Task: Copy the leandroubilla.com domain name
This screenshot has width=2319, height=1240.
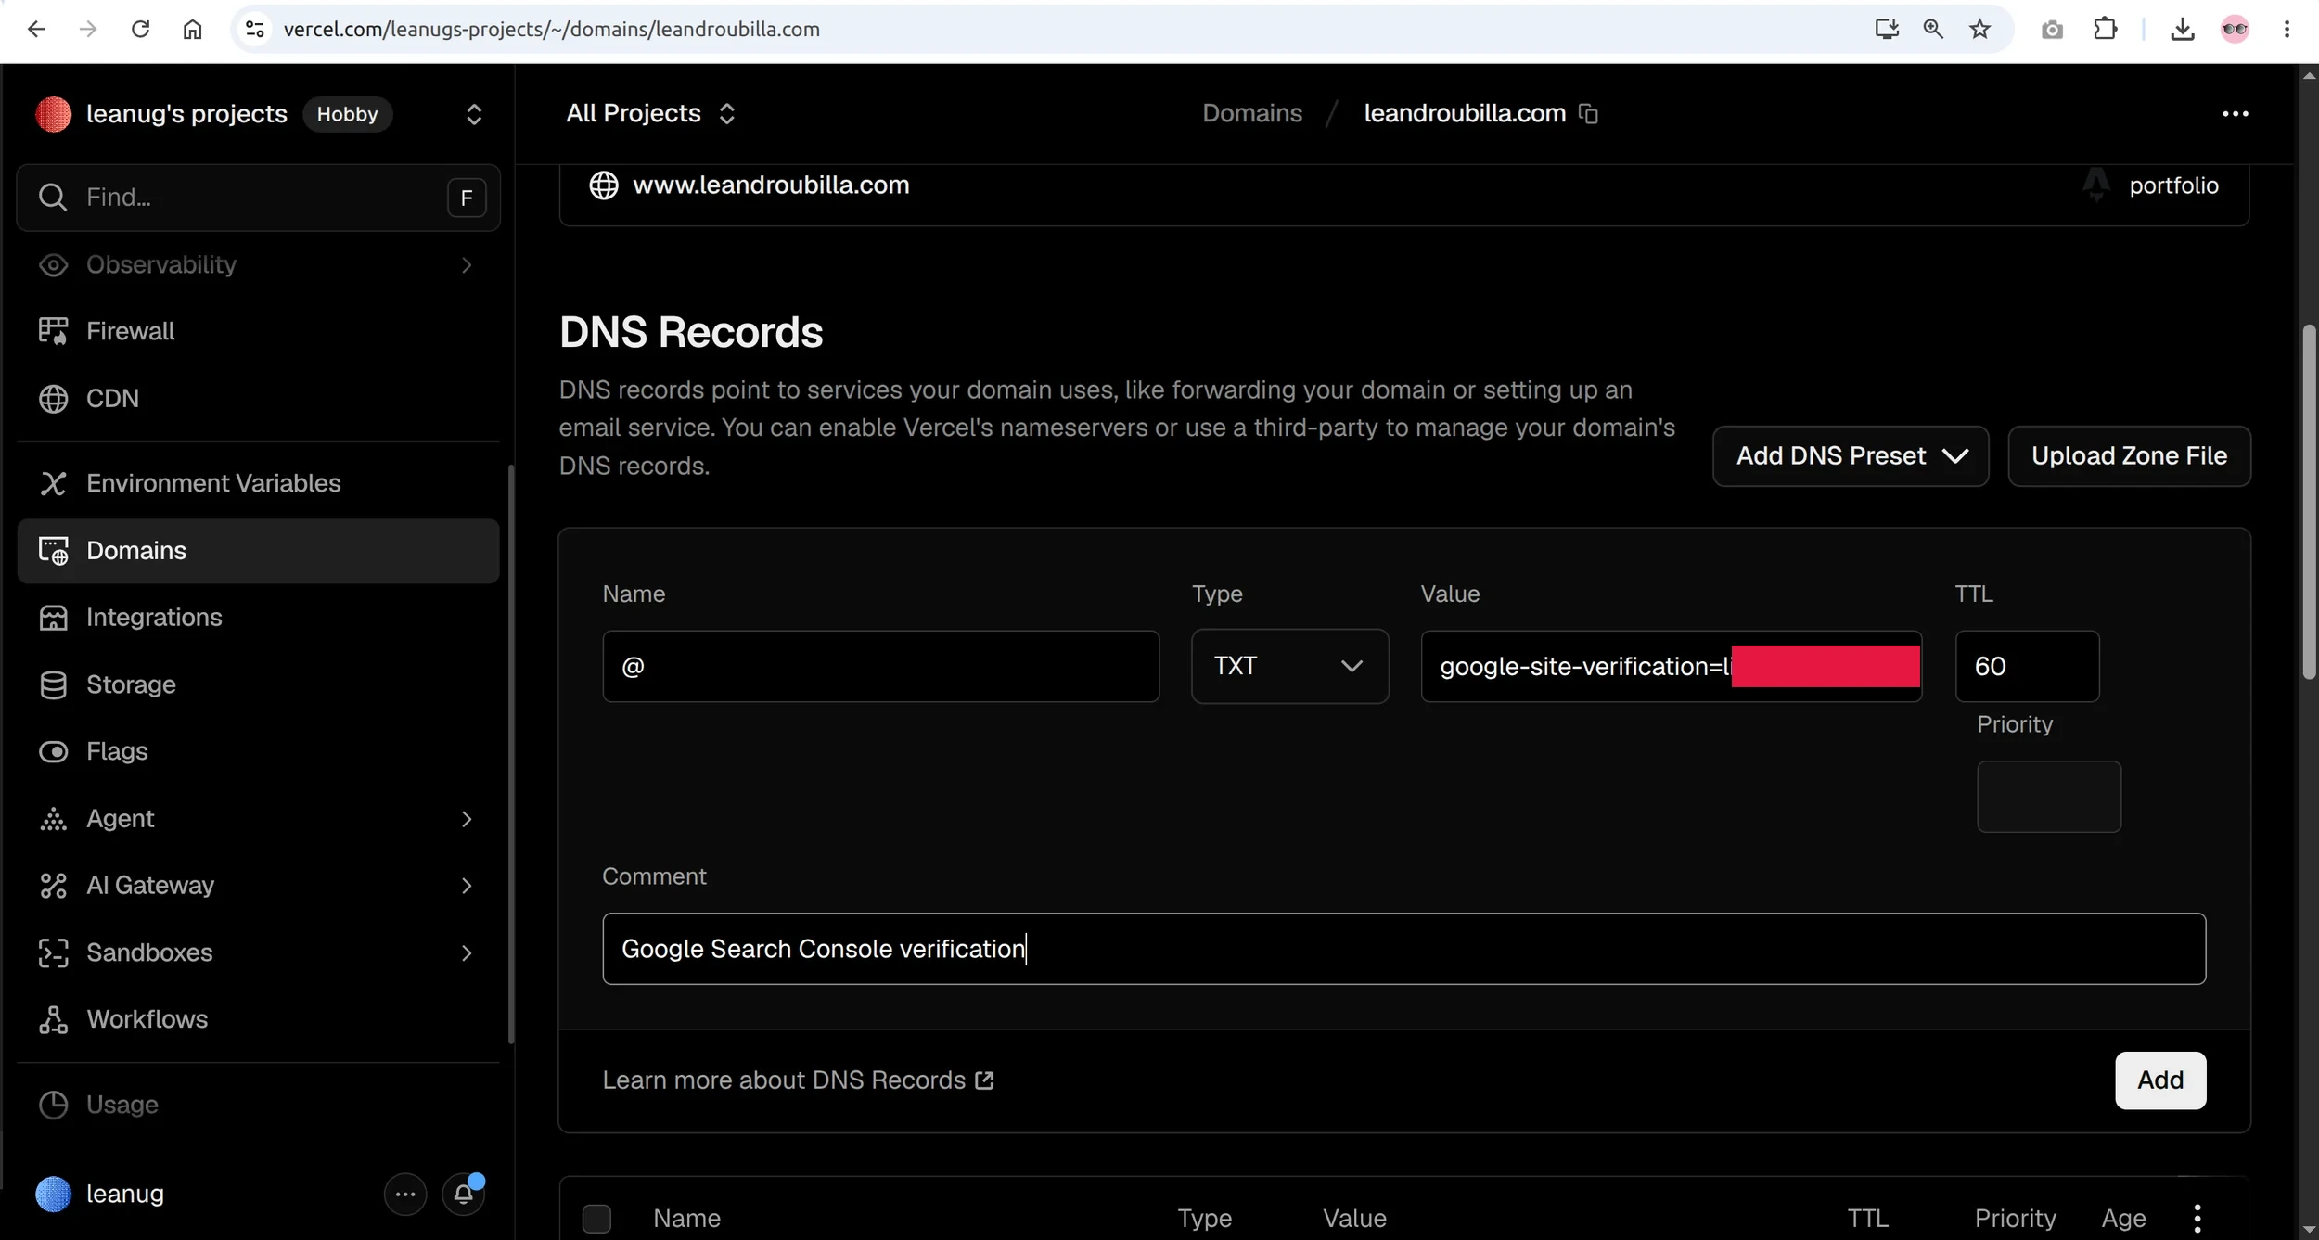Action: click(x=1588, y=113)
